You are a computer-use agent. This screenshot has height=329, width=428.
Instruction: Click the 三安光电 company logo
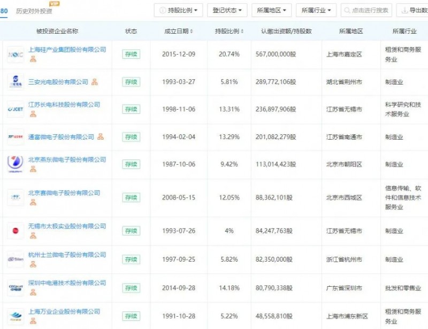pos(16,82)
